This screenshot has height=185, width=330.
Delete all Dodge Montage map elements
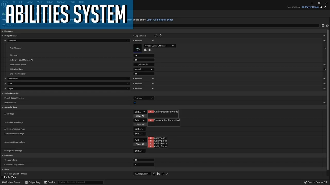(x=160, y=36)
